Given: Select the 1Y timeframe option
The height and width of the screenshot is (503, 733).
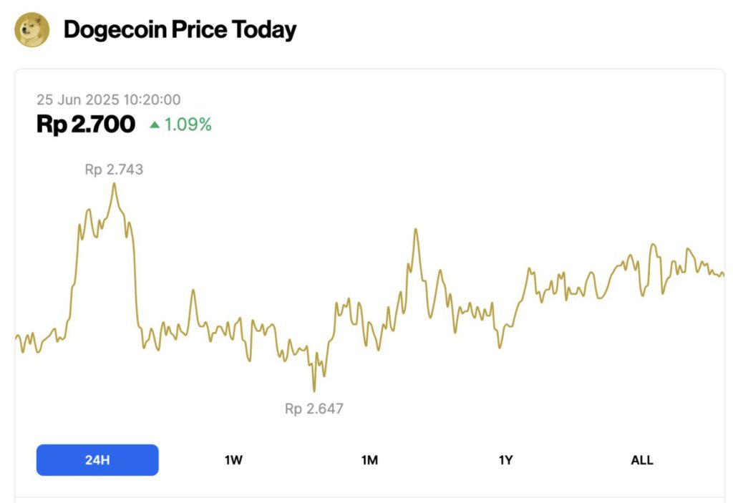Looking at the screenshot, I should click(x=506, y=460).
